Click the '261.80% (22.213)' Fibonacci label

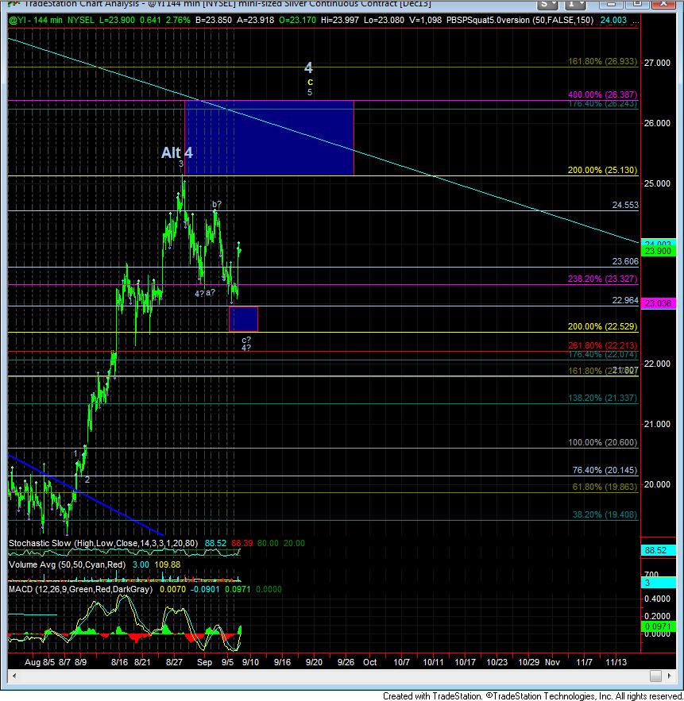click(603, 345)
